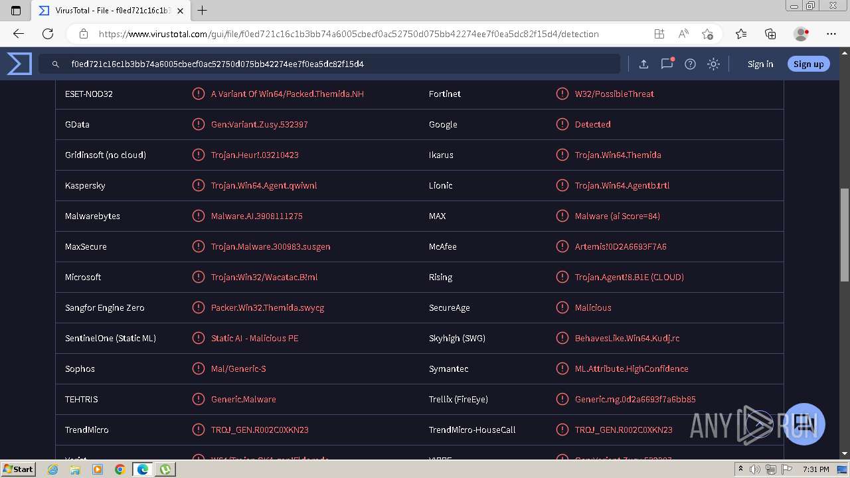Select 'Gen:Variant.Zusy.532397' GData result

(260, 124)
